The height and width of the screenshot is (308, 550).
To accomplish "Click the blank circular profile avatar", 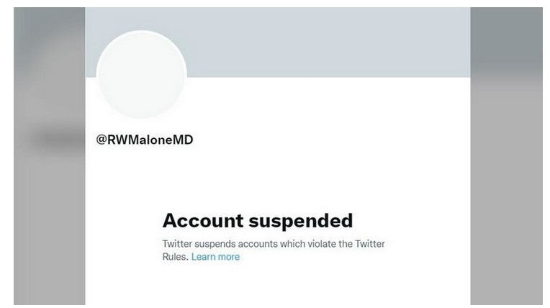I will (x=142, y=75).
